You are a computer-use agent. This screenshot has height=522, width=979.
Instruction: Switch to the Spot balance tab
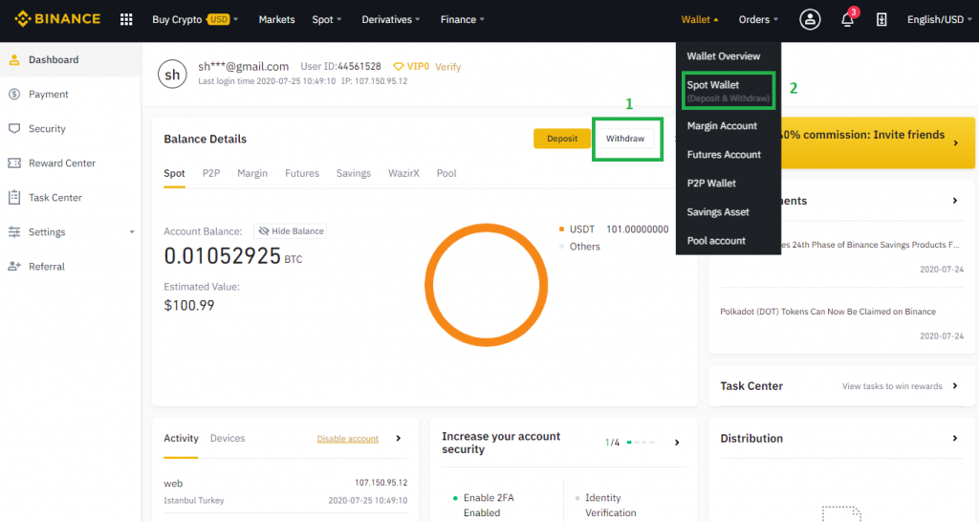(x=174, y=173)
